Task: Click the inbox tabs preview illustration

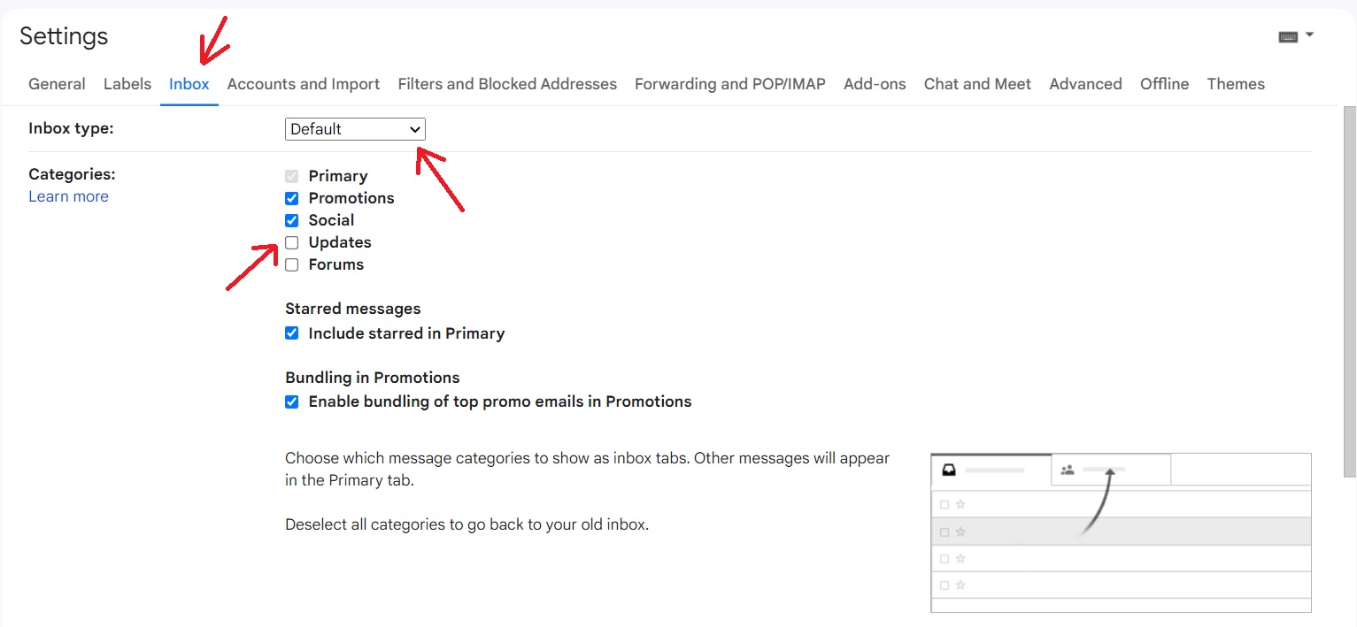Action: (1121, 532)
